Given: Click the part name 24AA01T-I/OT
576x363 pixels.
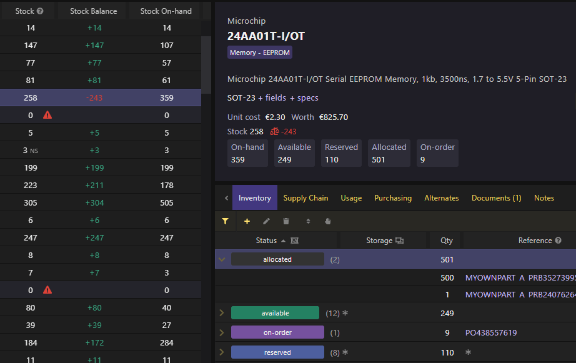Looking at the screenshot, I should 266,36.
